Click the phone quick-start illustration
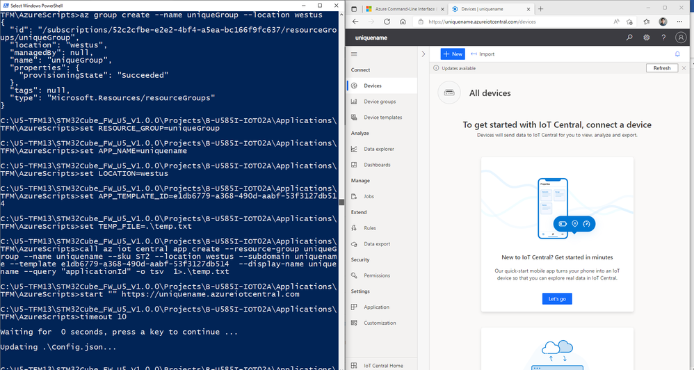 (x=557, y=207)
